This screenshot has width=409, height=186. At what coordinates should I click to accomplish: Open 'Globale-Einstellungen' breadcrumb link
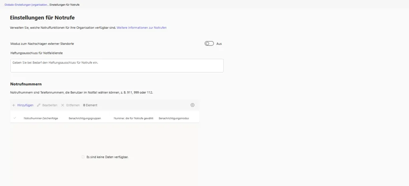(x=27, y=5)
